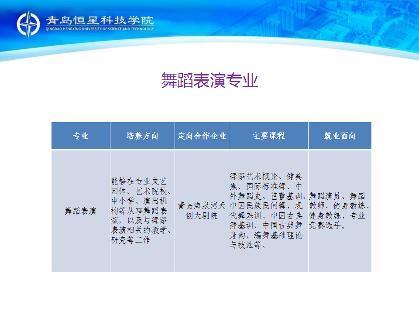
Task: Click the 专业 column header
Action: tap(81, 136)
